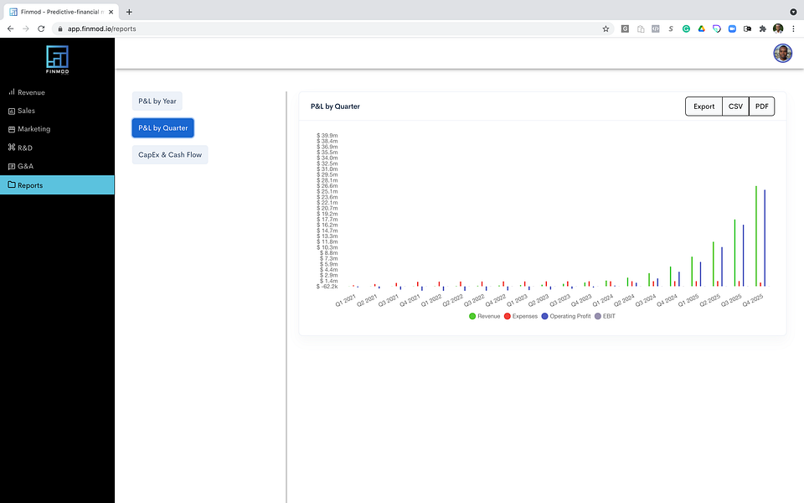
Task: Switch to CapEx & Cash Flow report
Action: 170,154
